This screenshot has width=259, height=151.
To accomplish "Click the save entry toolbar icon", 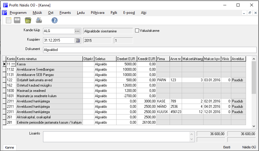I will tap(17, 20).
